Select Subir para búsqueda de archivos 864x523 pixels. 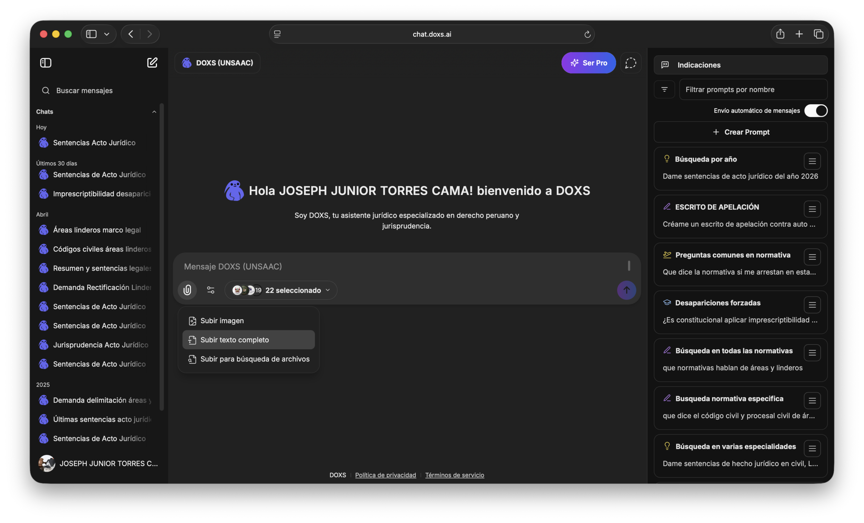(249, 359)
